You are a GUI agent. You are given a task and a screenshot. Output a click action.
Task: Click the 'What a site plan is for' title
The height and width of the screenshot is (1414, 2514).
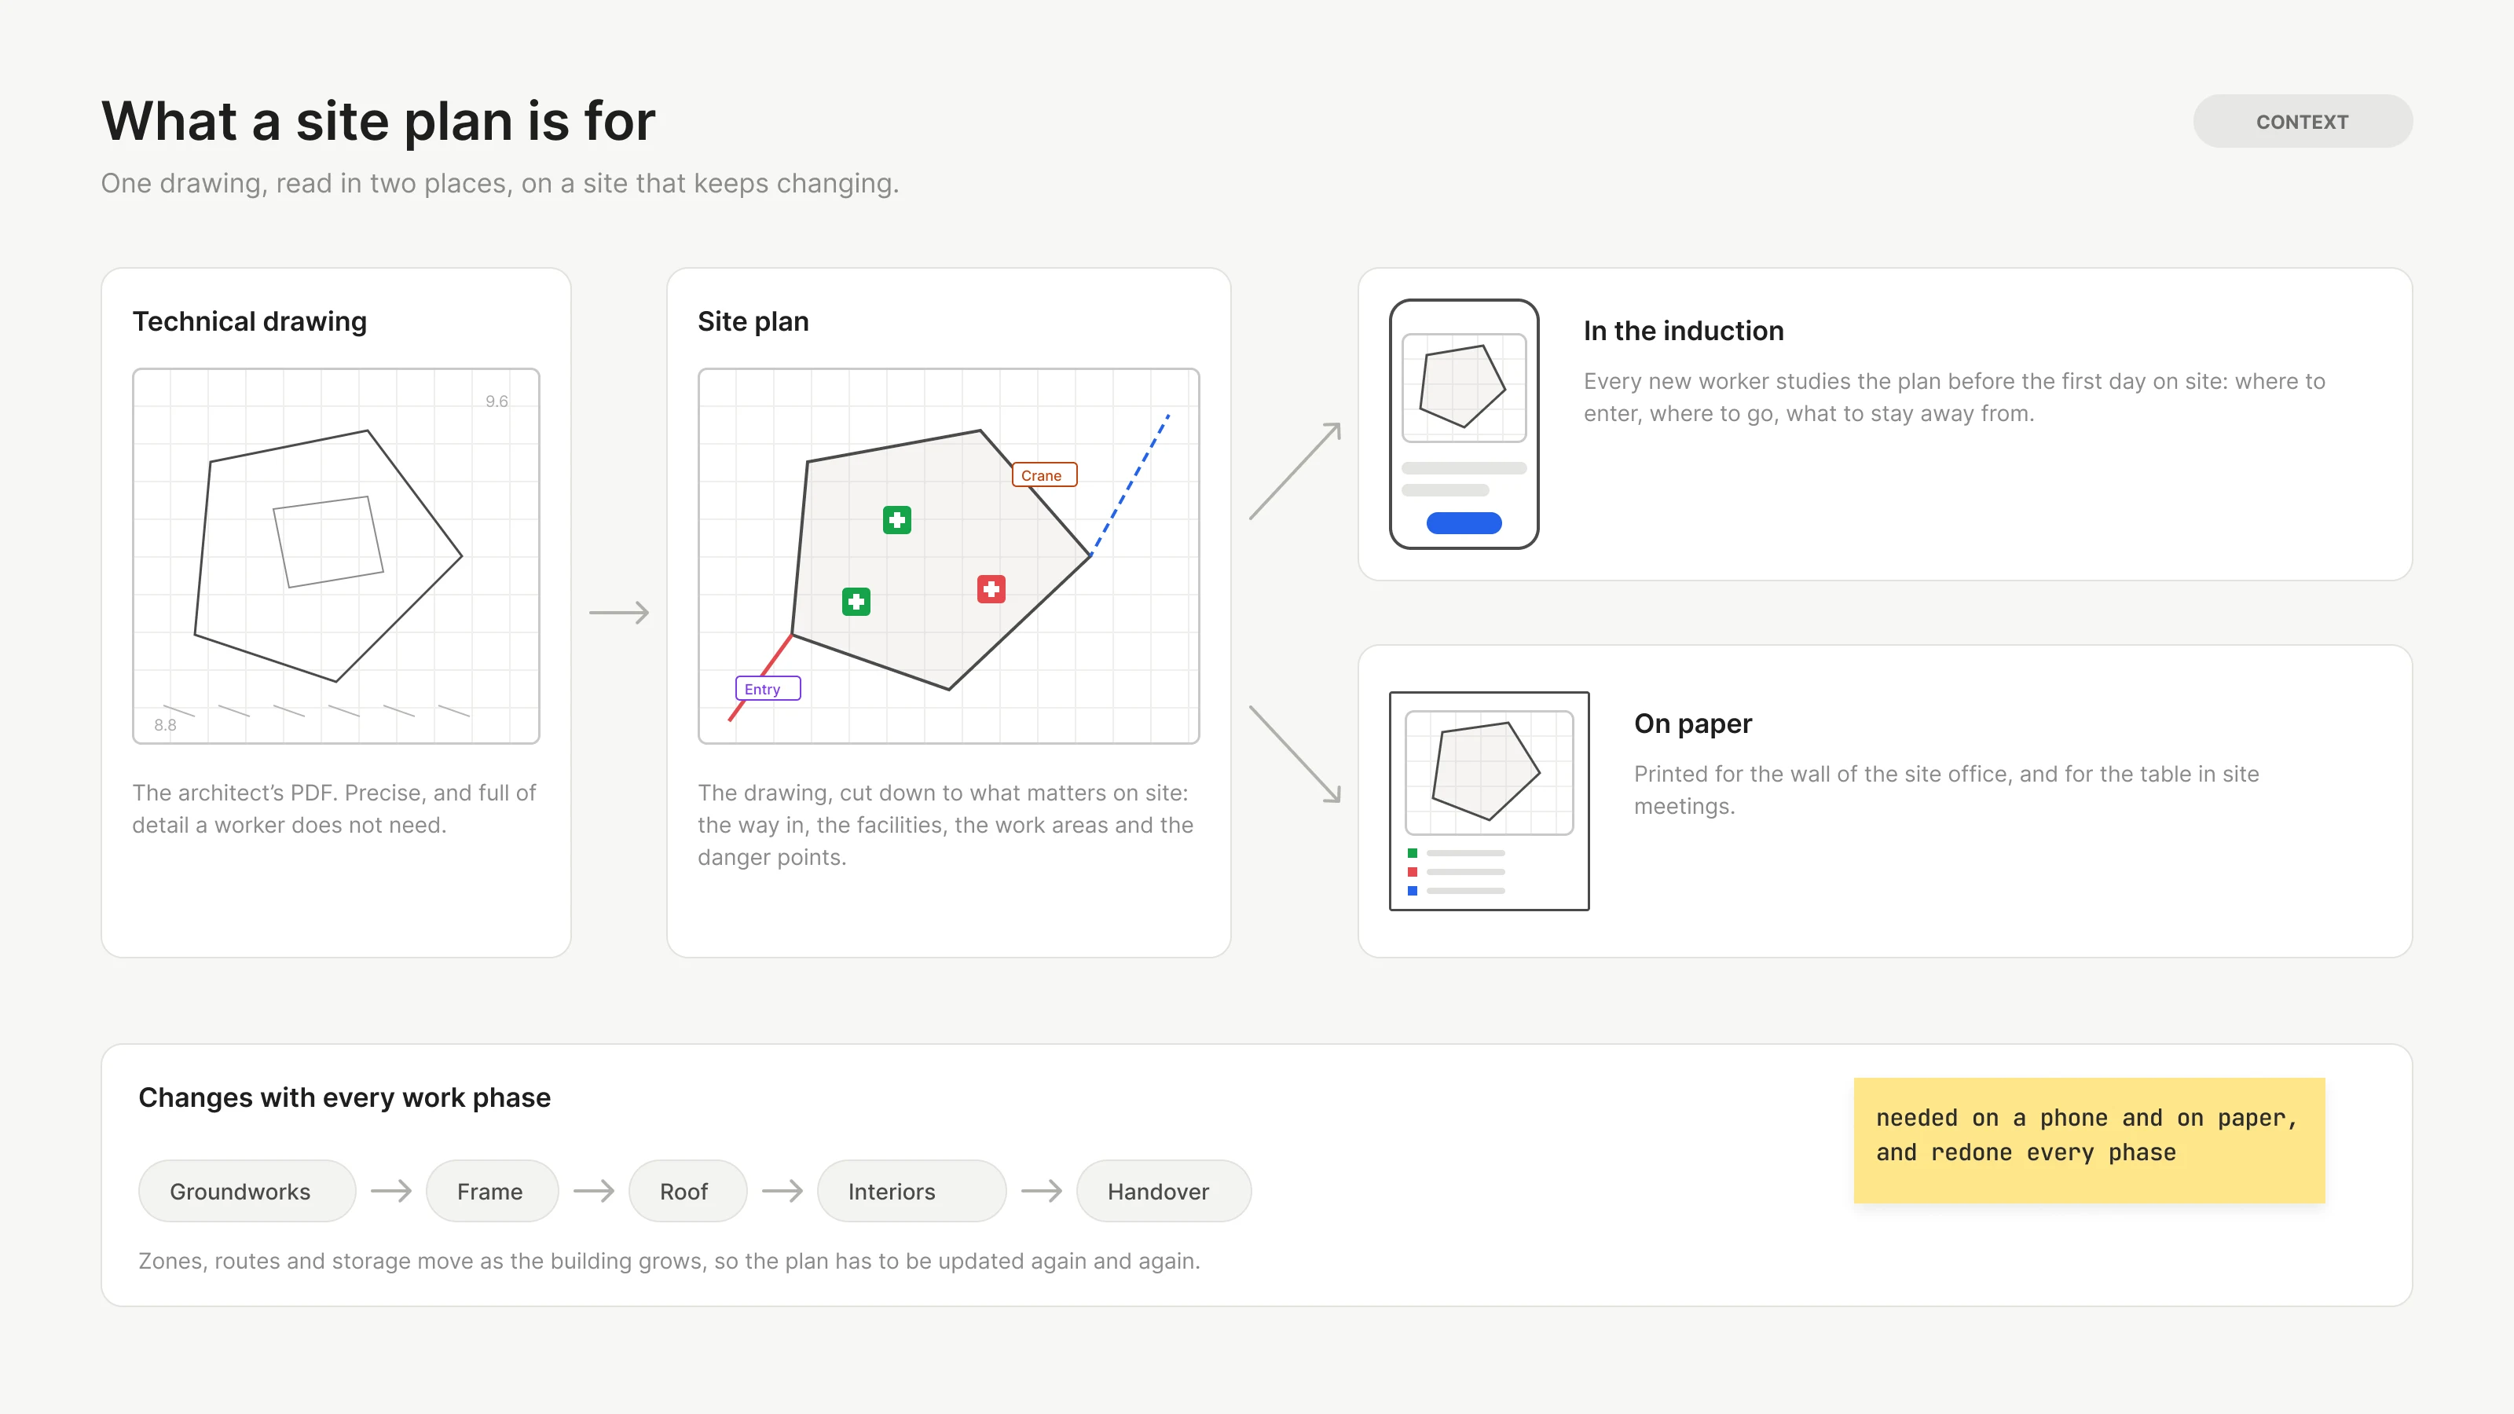tap(379, 121)
